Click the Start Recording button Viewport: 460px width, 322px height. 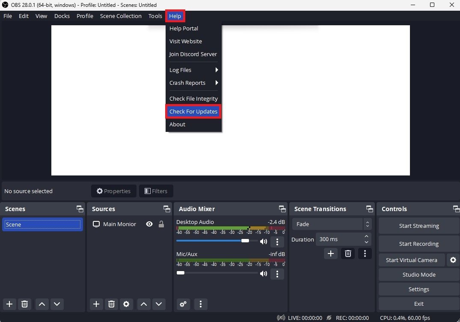(x=418, y=244)
